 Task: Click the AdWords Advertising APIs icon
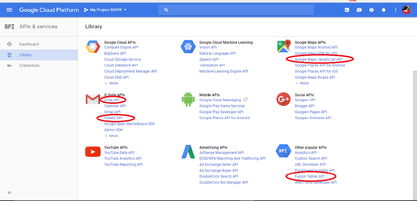coord(188,152)
